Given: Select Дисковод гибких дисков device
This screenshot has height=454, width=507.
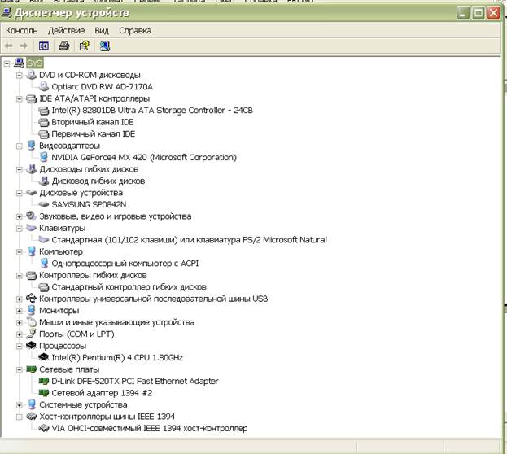Looking at the screenshot, I should 98,181.
